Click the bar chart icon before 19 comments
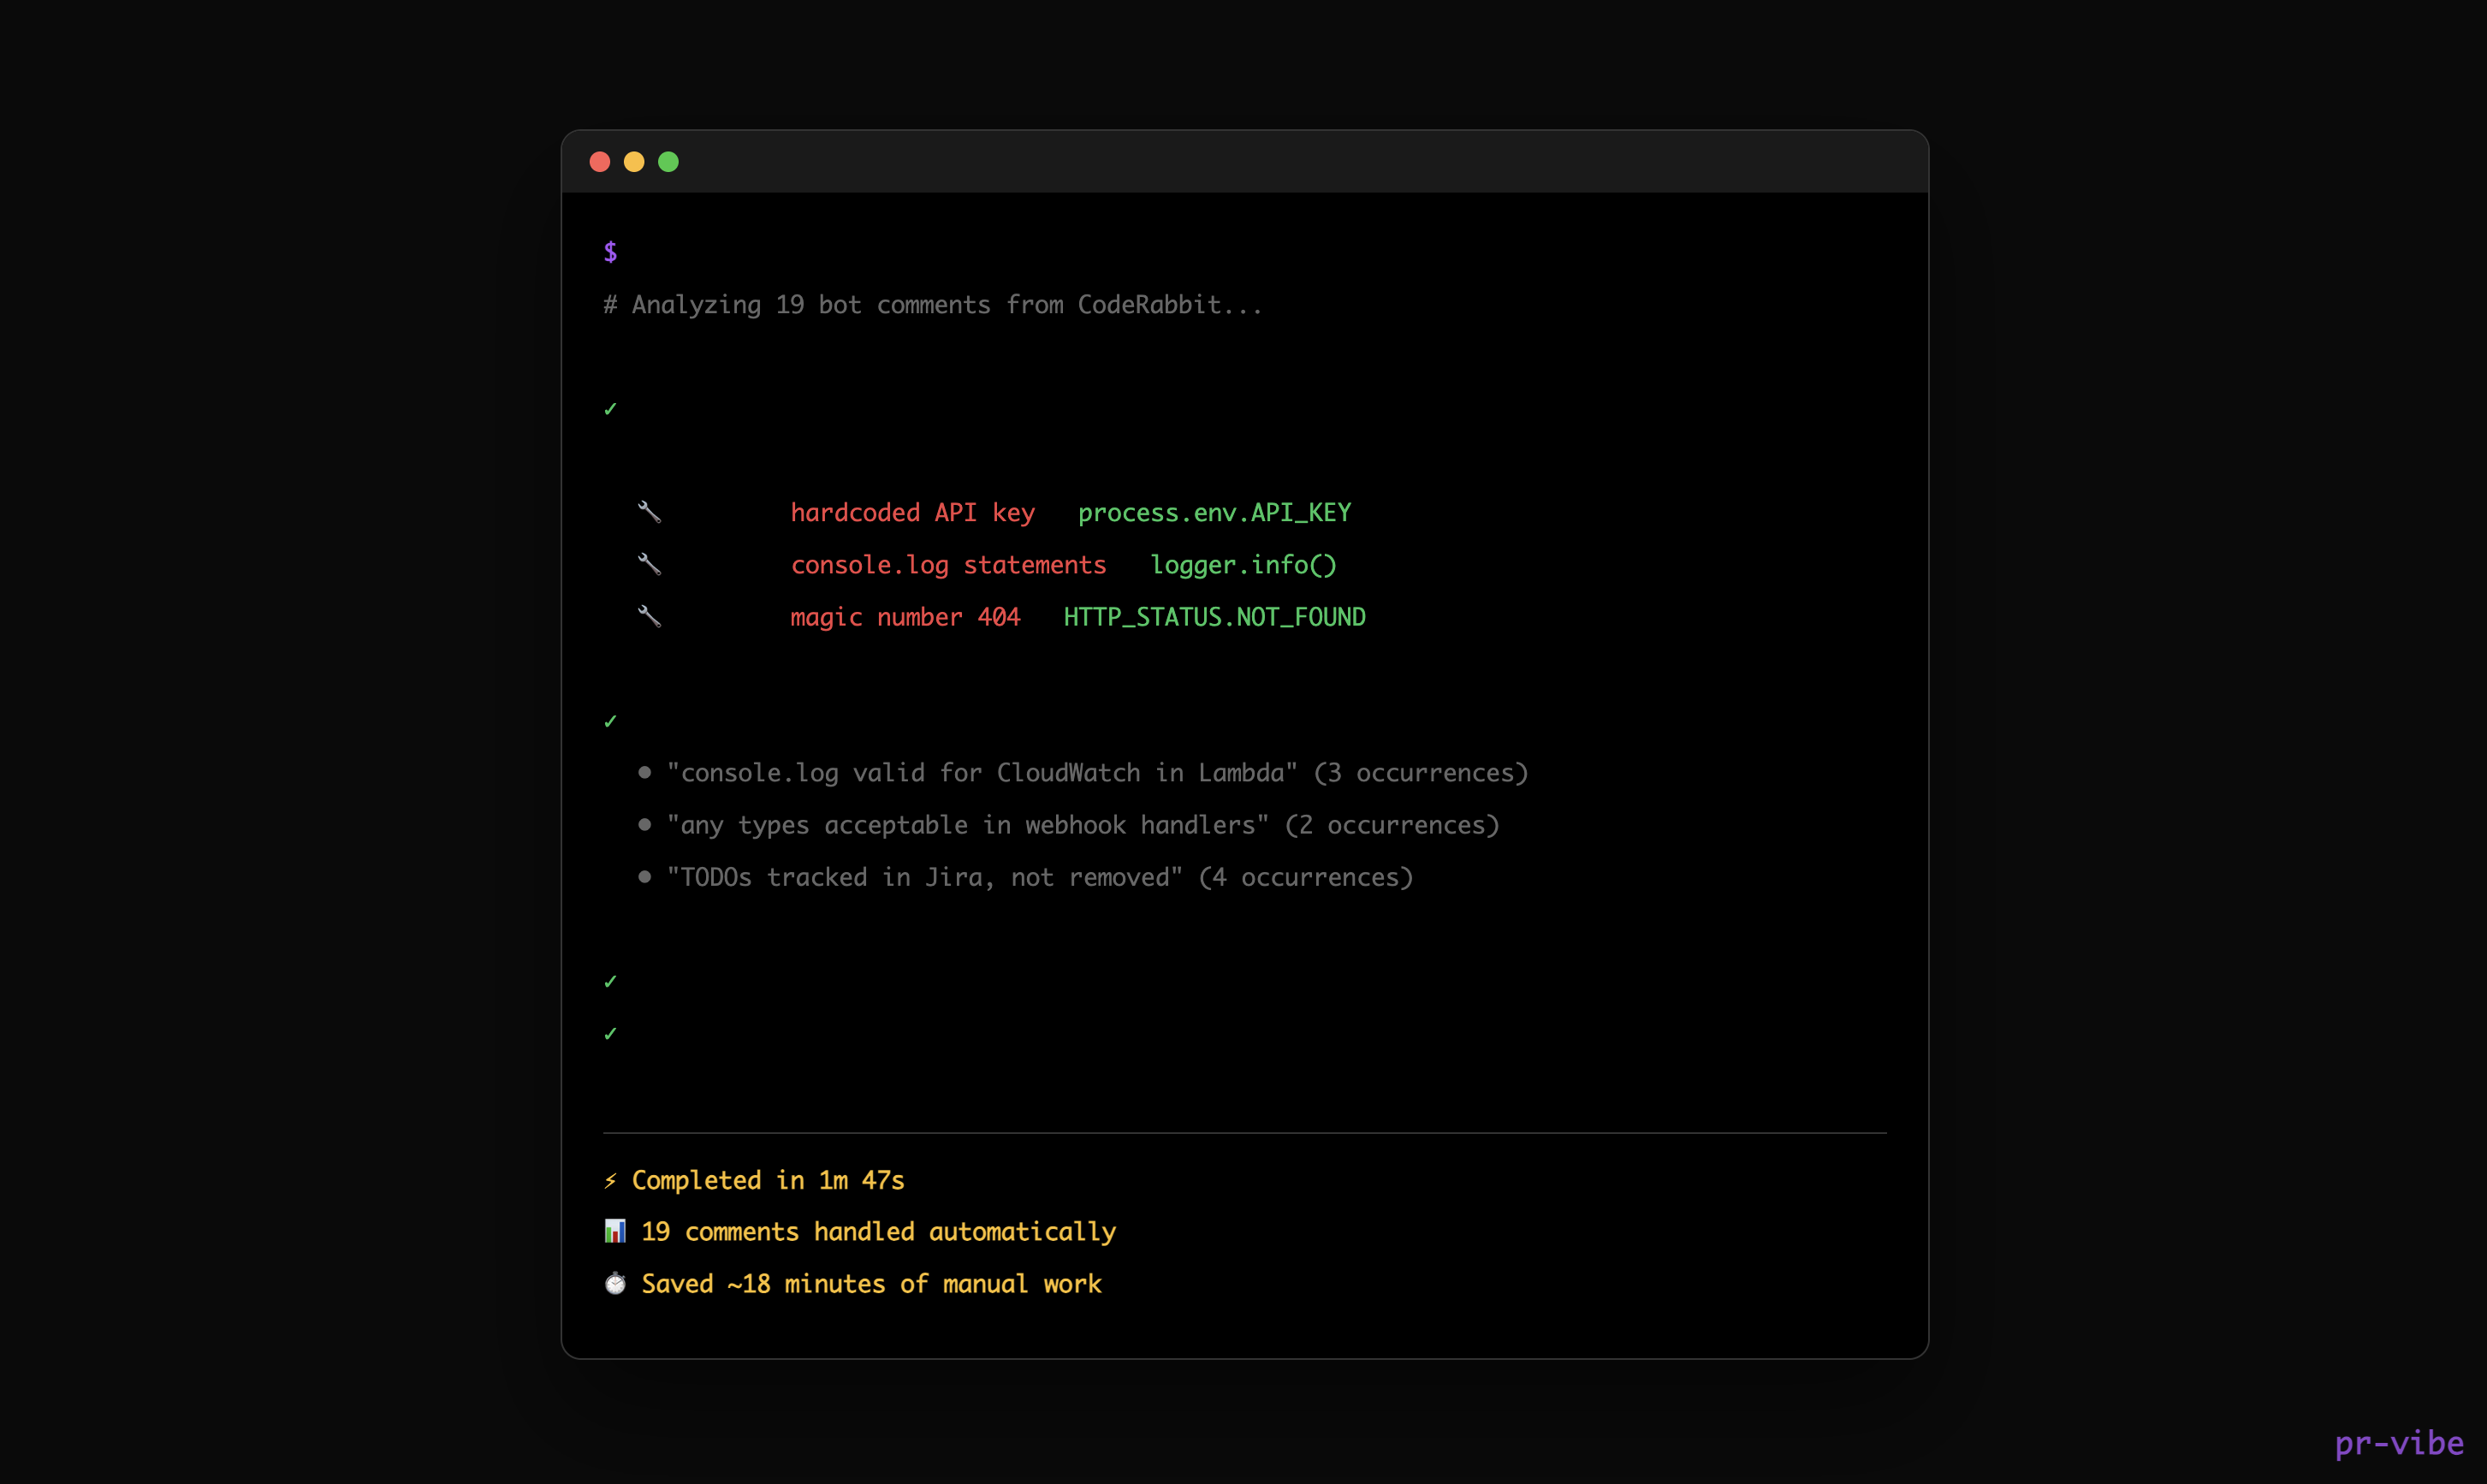The width and height of the screenshot is (2487, 1484). 615,1231
